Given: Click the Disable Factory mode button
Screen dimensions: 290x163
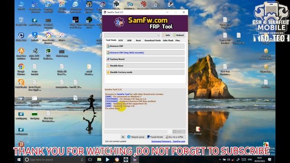Looking at the screenshot, I should click(145, 72).
